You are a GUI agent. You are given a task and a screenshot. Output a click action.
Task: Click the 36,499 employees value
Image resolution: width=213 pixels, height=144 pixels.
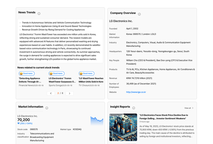(141, 84)
